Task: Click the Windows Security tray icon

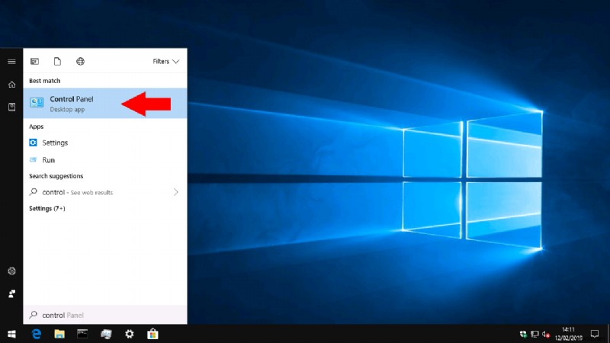Action: (523, 334)
